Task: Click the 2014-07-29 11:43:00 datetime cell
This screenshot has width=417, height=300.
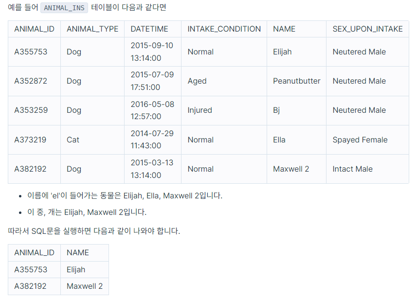Action: (153, 140)
